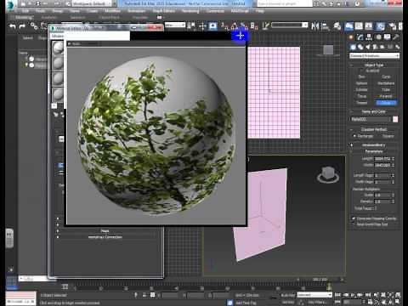Click the Sphere object type button

pos(361,83)
